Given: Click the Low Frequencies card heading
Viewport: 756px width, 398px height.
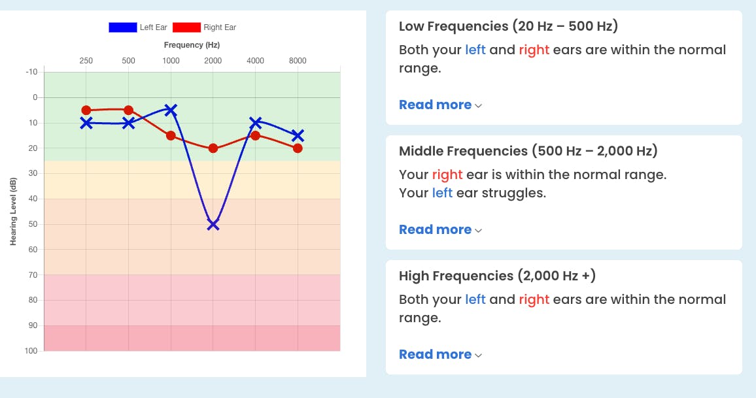Looking at the screenshot, I should coord(508,26).
